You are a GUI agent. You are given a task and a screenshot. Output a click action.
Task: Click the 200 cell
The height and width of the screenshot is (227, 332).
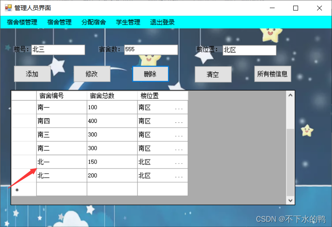click(x=112, y=176)
